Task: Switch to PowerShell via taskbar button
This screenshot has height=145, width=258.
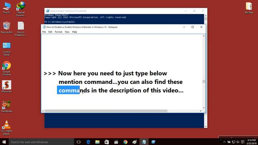Action: [153, 142]
